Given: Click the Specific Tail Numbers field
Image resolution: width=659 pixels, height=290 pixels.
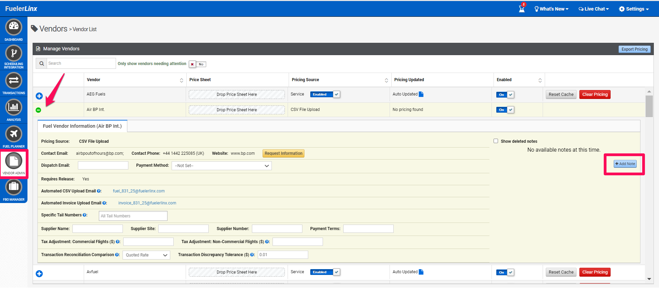Looking at the screenshot, I should coord(133,216).
